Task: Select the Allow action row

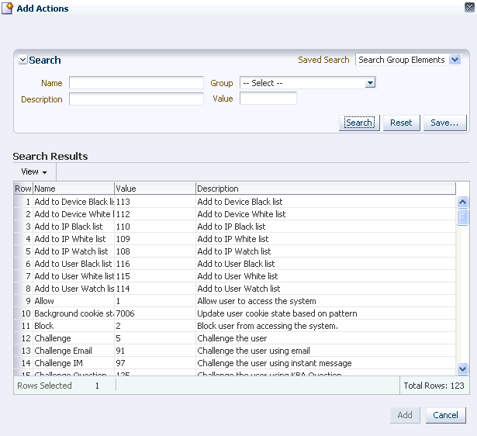Action: coord(234,301)
